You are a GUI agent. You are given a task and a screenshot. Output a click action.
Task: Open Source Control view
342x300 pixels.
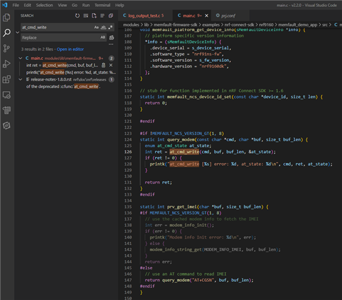point(6,48)
